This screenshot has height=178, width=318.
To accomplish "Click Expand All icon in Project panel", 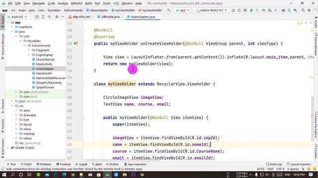I will tap(43, 17).
